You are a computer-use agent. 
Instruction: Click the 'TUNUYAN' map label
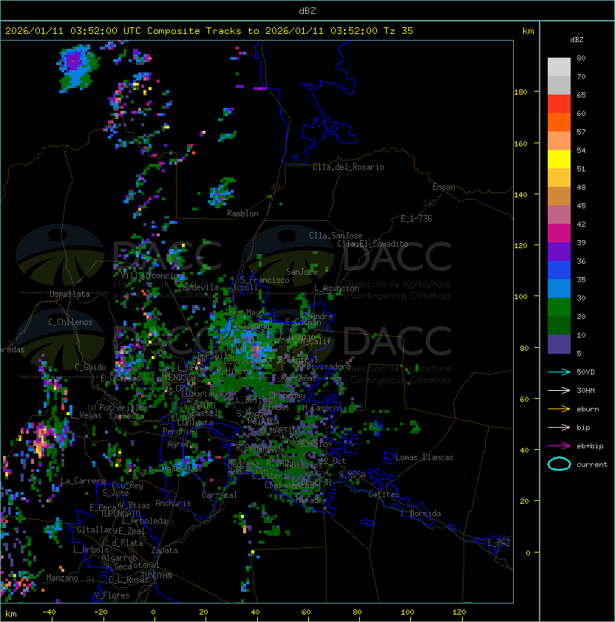(157, 575)
